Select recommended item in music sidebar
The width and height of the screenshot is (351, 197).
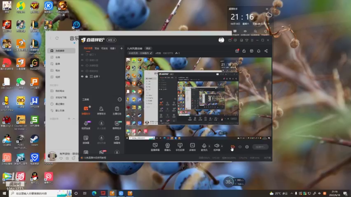coord(61,51)
